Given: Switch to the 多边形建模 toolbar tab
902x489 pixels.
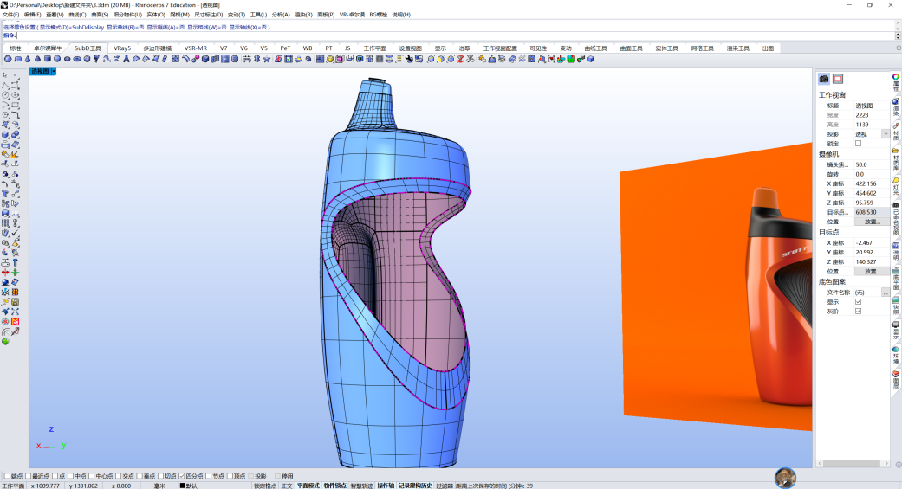Looking at the screenshot, I should pos(157,48).
